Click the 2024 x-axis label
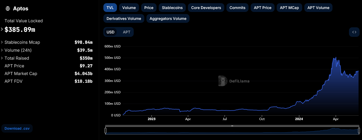 (x=299, y=119)
